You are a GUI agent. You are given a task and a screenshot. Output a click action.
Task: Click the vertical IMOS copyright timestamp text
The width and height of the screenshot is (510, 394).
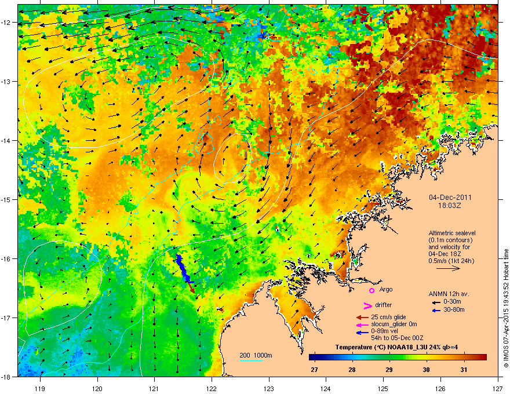coord(506,308)
